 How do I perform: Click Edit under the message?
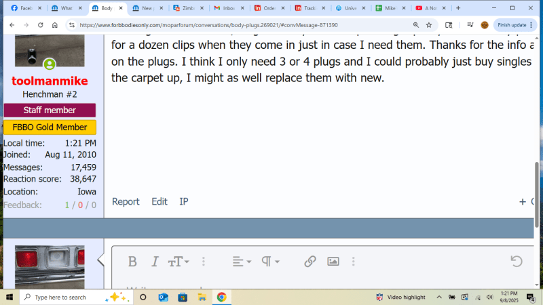click(x=159, y=201)
